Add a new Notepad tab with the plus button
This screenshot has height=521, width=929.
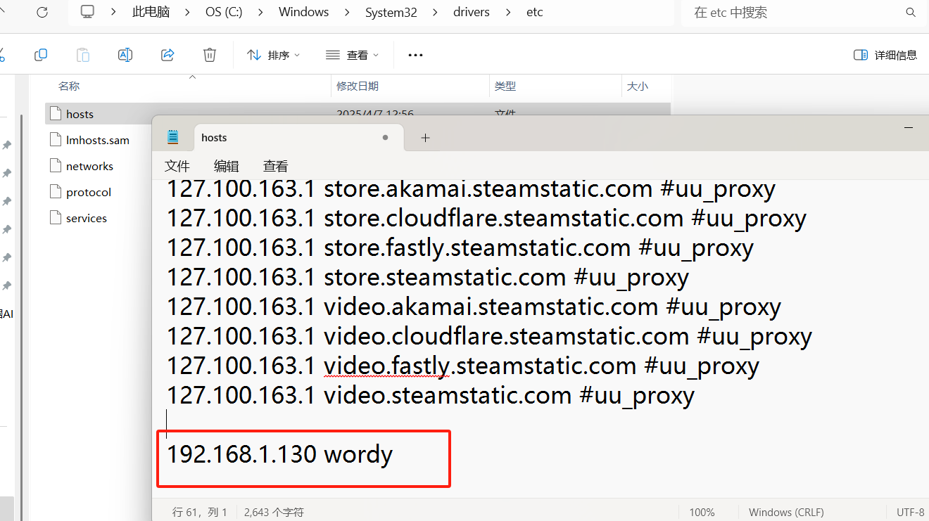point(425,138)
